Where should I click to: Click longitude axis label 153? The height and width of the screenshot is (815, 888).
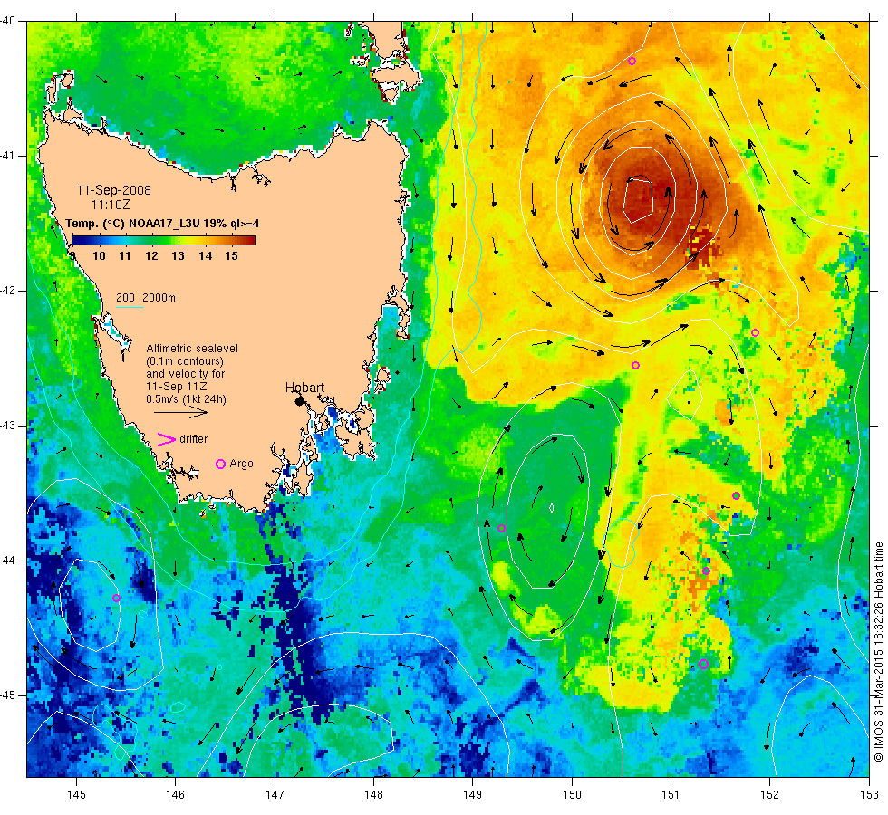869,795
